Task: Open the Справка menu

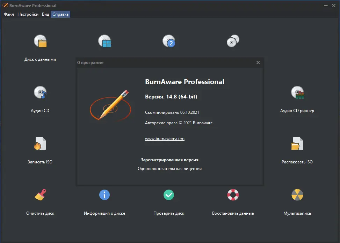Action: (x=60, y=14)
